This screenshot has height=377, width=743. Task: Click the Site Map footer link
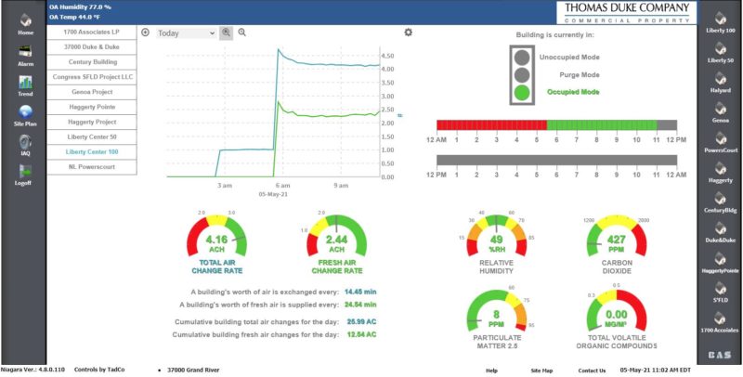(x=541, y=370)
